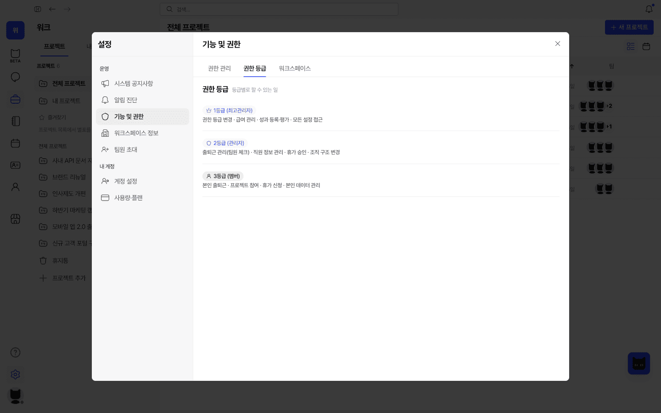Click the workspace avatar at top left

[15, 30]
